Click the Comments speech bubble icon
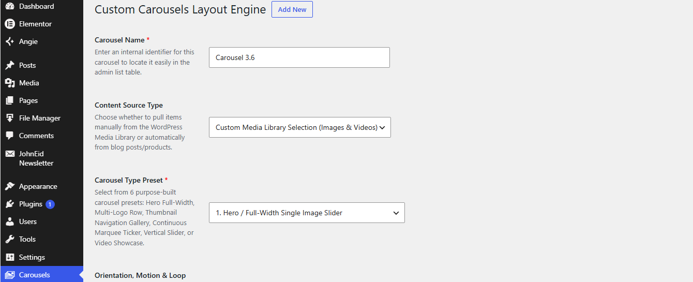Image resolution: width=693 pixels, height=282 pixels. [x=9, y=136]
